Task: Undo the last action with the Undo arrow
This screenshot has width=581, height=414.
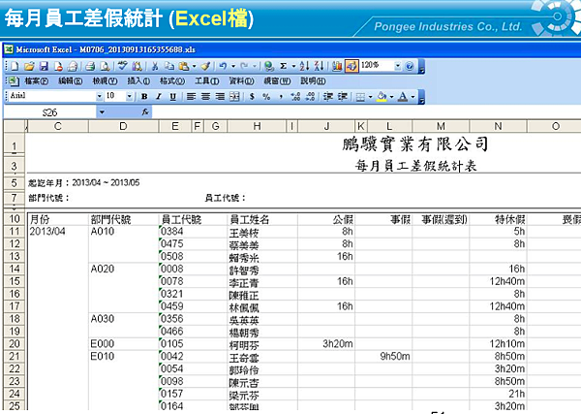Action: tap(223, 66)
